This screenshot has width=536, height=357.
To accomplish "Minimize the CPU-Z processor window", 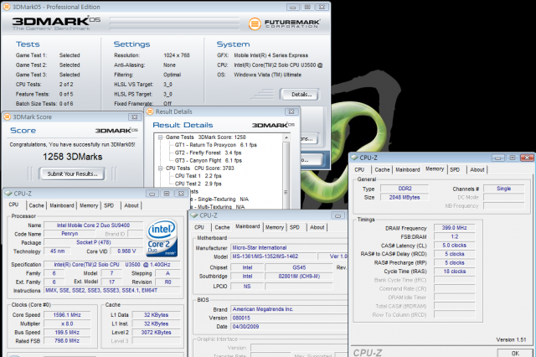I will click(152, 194).
